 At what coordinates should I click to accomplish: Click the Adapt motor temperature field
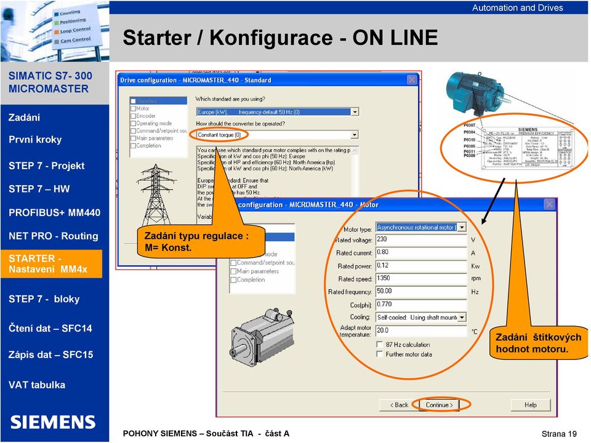click(x=421, y=330)
